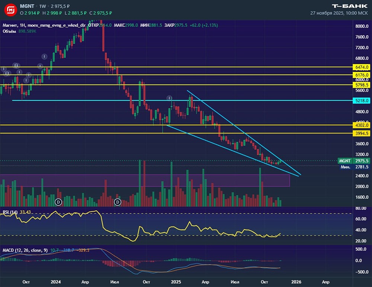Click the 7200.0 label on price axis
Viewport: 372px width, 287px height.
(362, 47)
